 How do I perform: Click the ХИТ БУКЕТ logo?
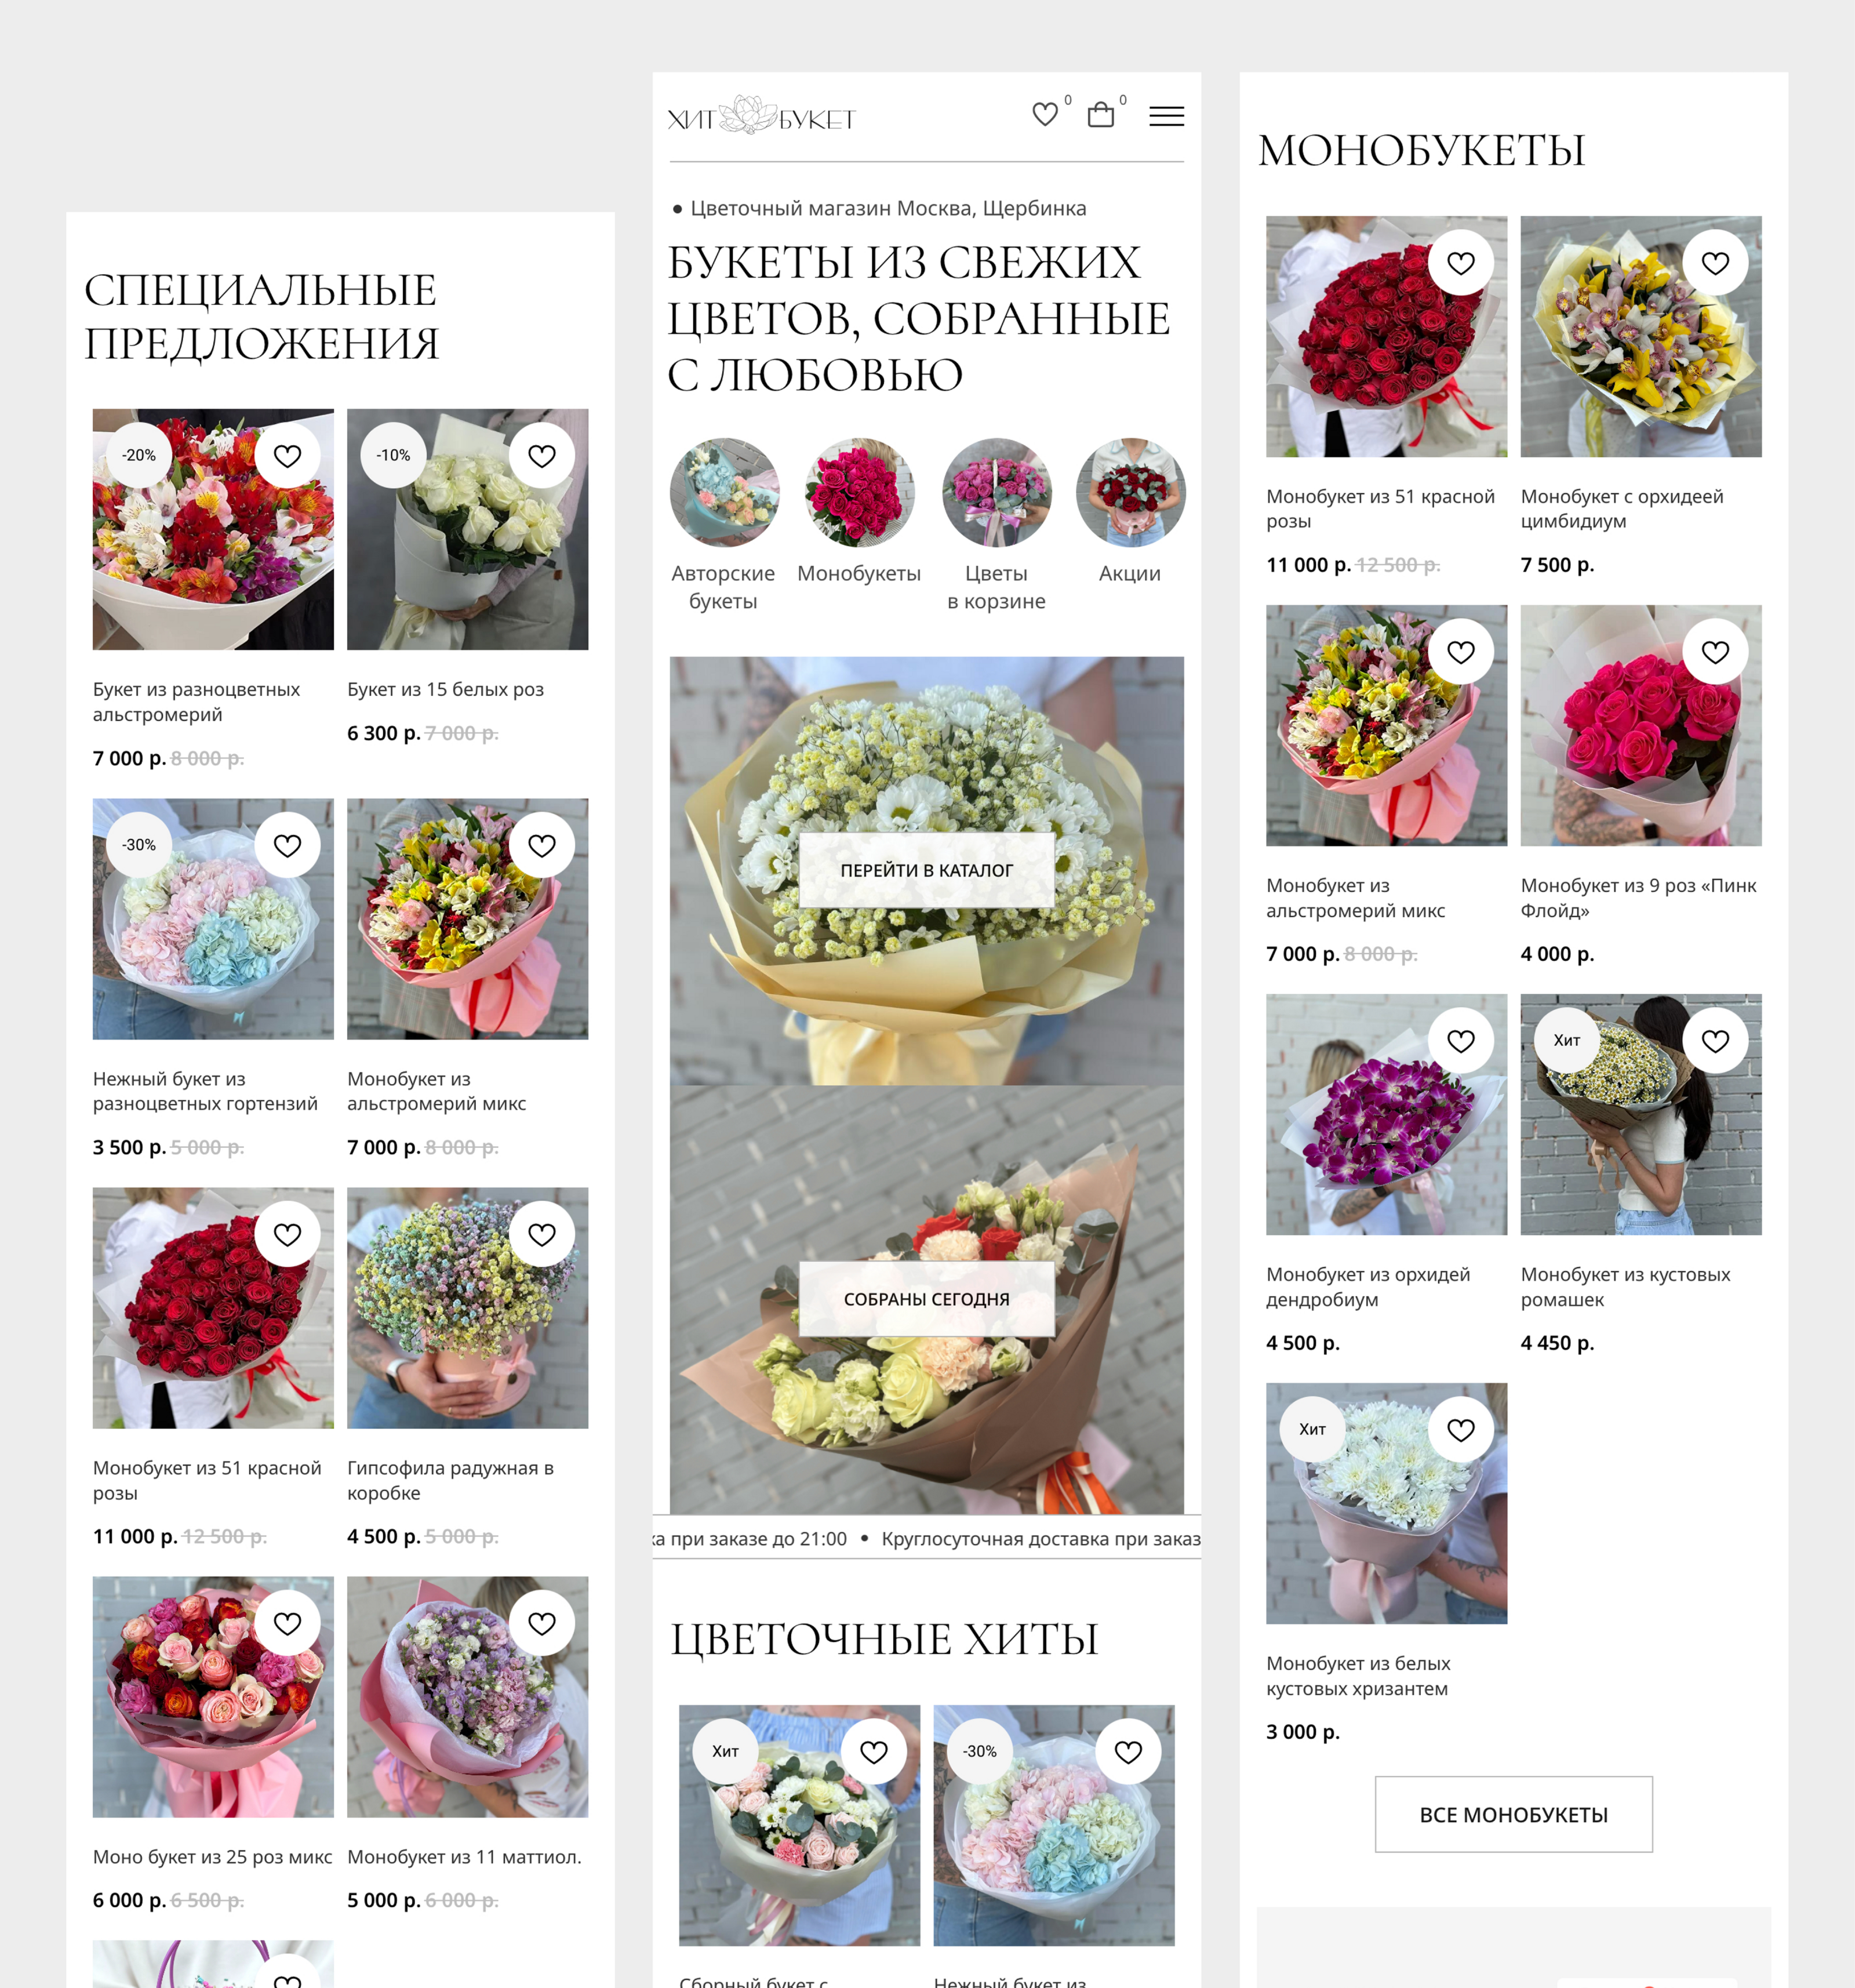761,117
